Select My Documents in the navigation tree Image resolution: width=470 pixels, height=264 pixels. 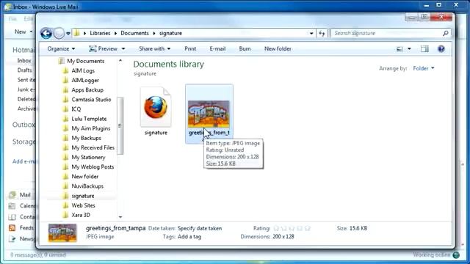point(85,61)
